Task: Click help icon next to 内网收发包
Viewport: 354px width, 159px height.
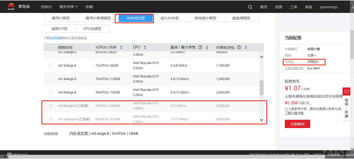Action: (239, 47)
